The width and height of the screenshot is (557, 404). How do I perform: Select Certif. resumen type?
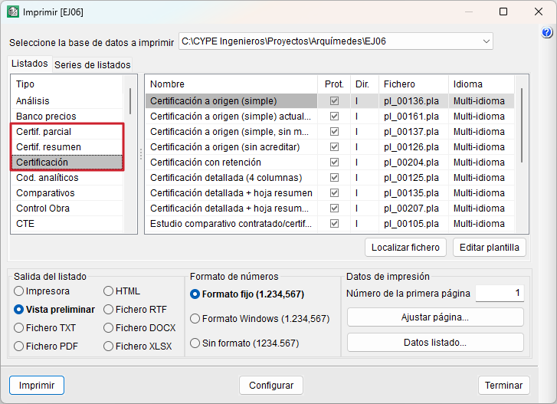point(67,146)
